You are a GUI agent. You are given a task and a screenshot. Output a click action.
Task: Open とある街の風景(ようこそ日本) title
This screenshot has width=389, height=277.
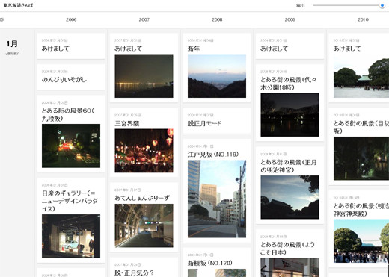point(287,249)
